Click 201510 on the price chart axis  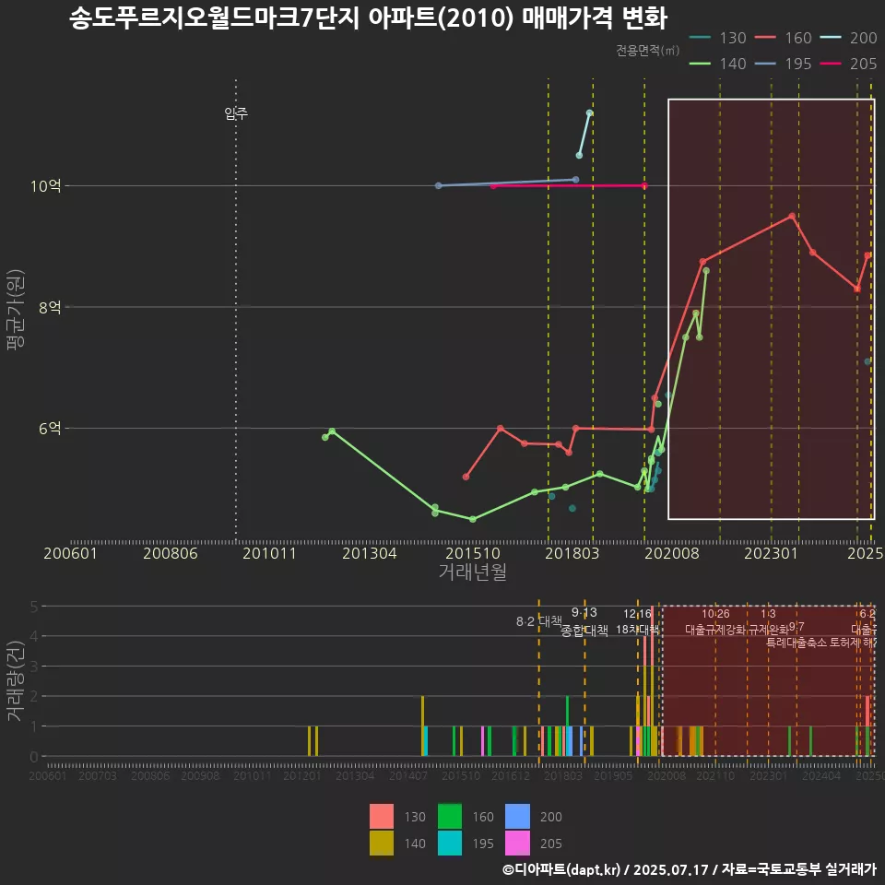(473, 553)
